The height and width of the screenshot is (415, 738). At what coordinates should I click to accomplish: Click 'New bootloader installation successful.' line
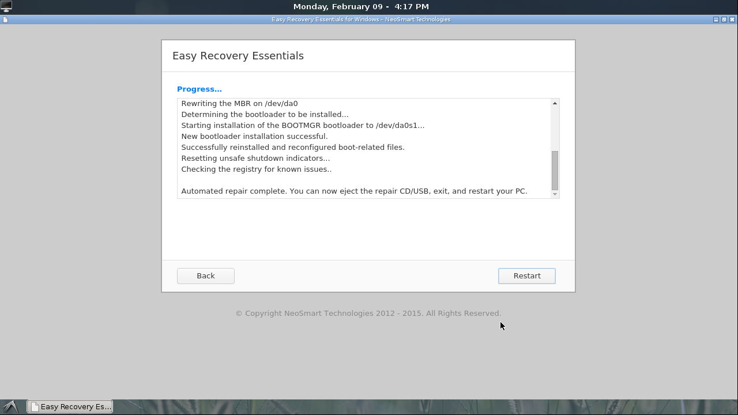click(254, 136)
